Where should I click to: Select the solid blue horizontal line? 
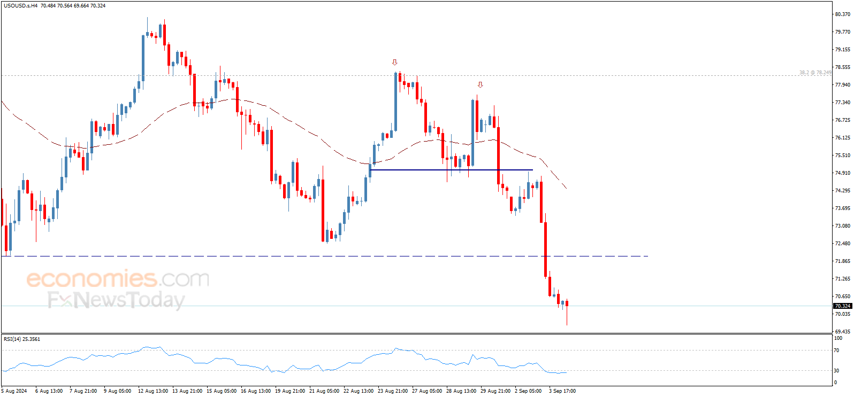click(x=451, y=170)
